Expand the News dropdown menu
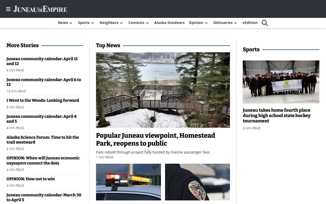Image resolution: width=326 pixels, height=204 pixels. 65,23
